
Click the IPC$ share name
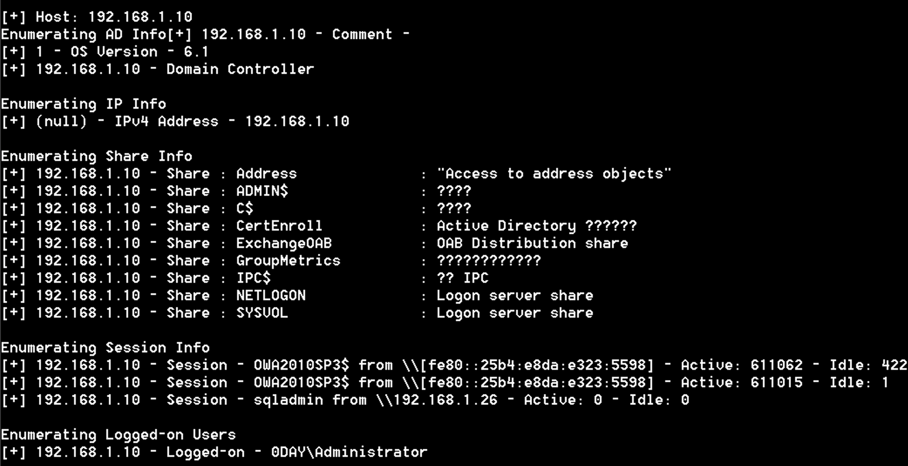click(x=253, y=278)
